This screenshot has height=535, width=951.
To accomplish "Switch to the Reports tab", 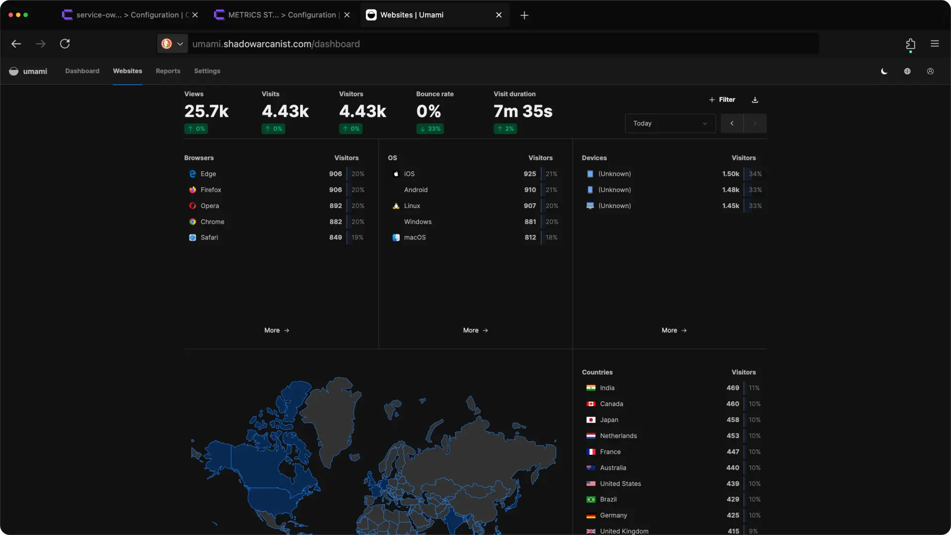I will click(x=168, y=71).
